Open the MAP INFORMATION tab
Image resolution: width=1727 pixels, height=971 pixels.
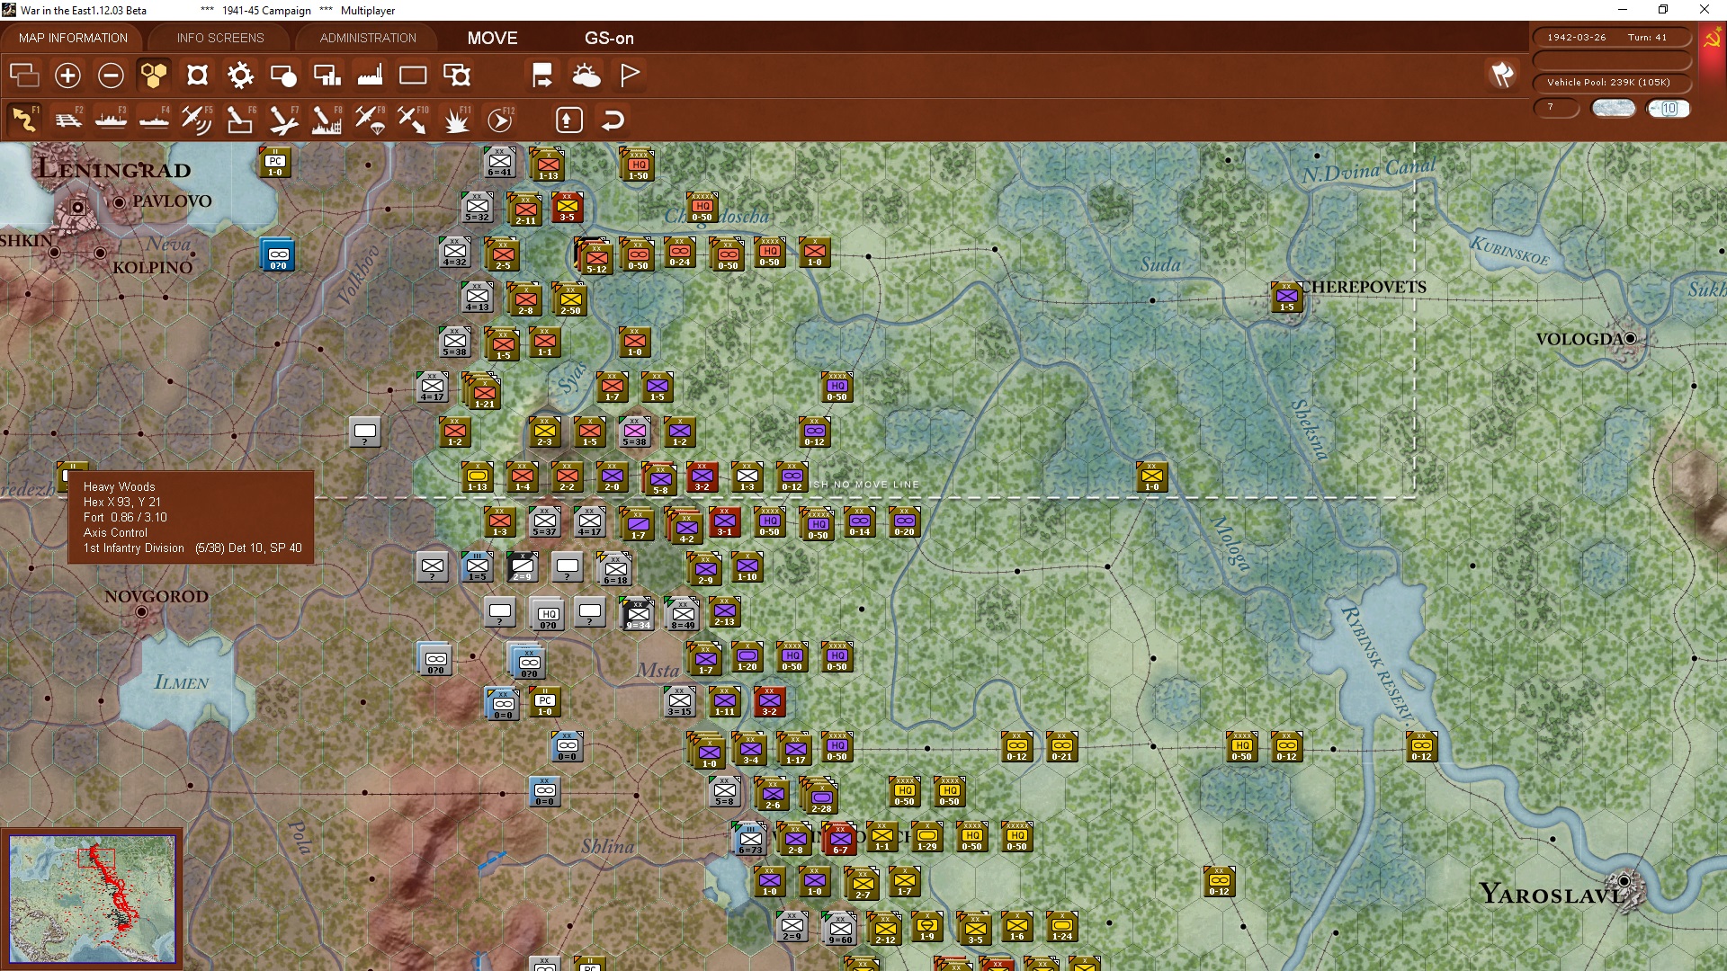(73, 38)
